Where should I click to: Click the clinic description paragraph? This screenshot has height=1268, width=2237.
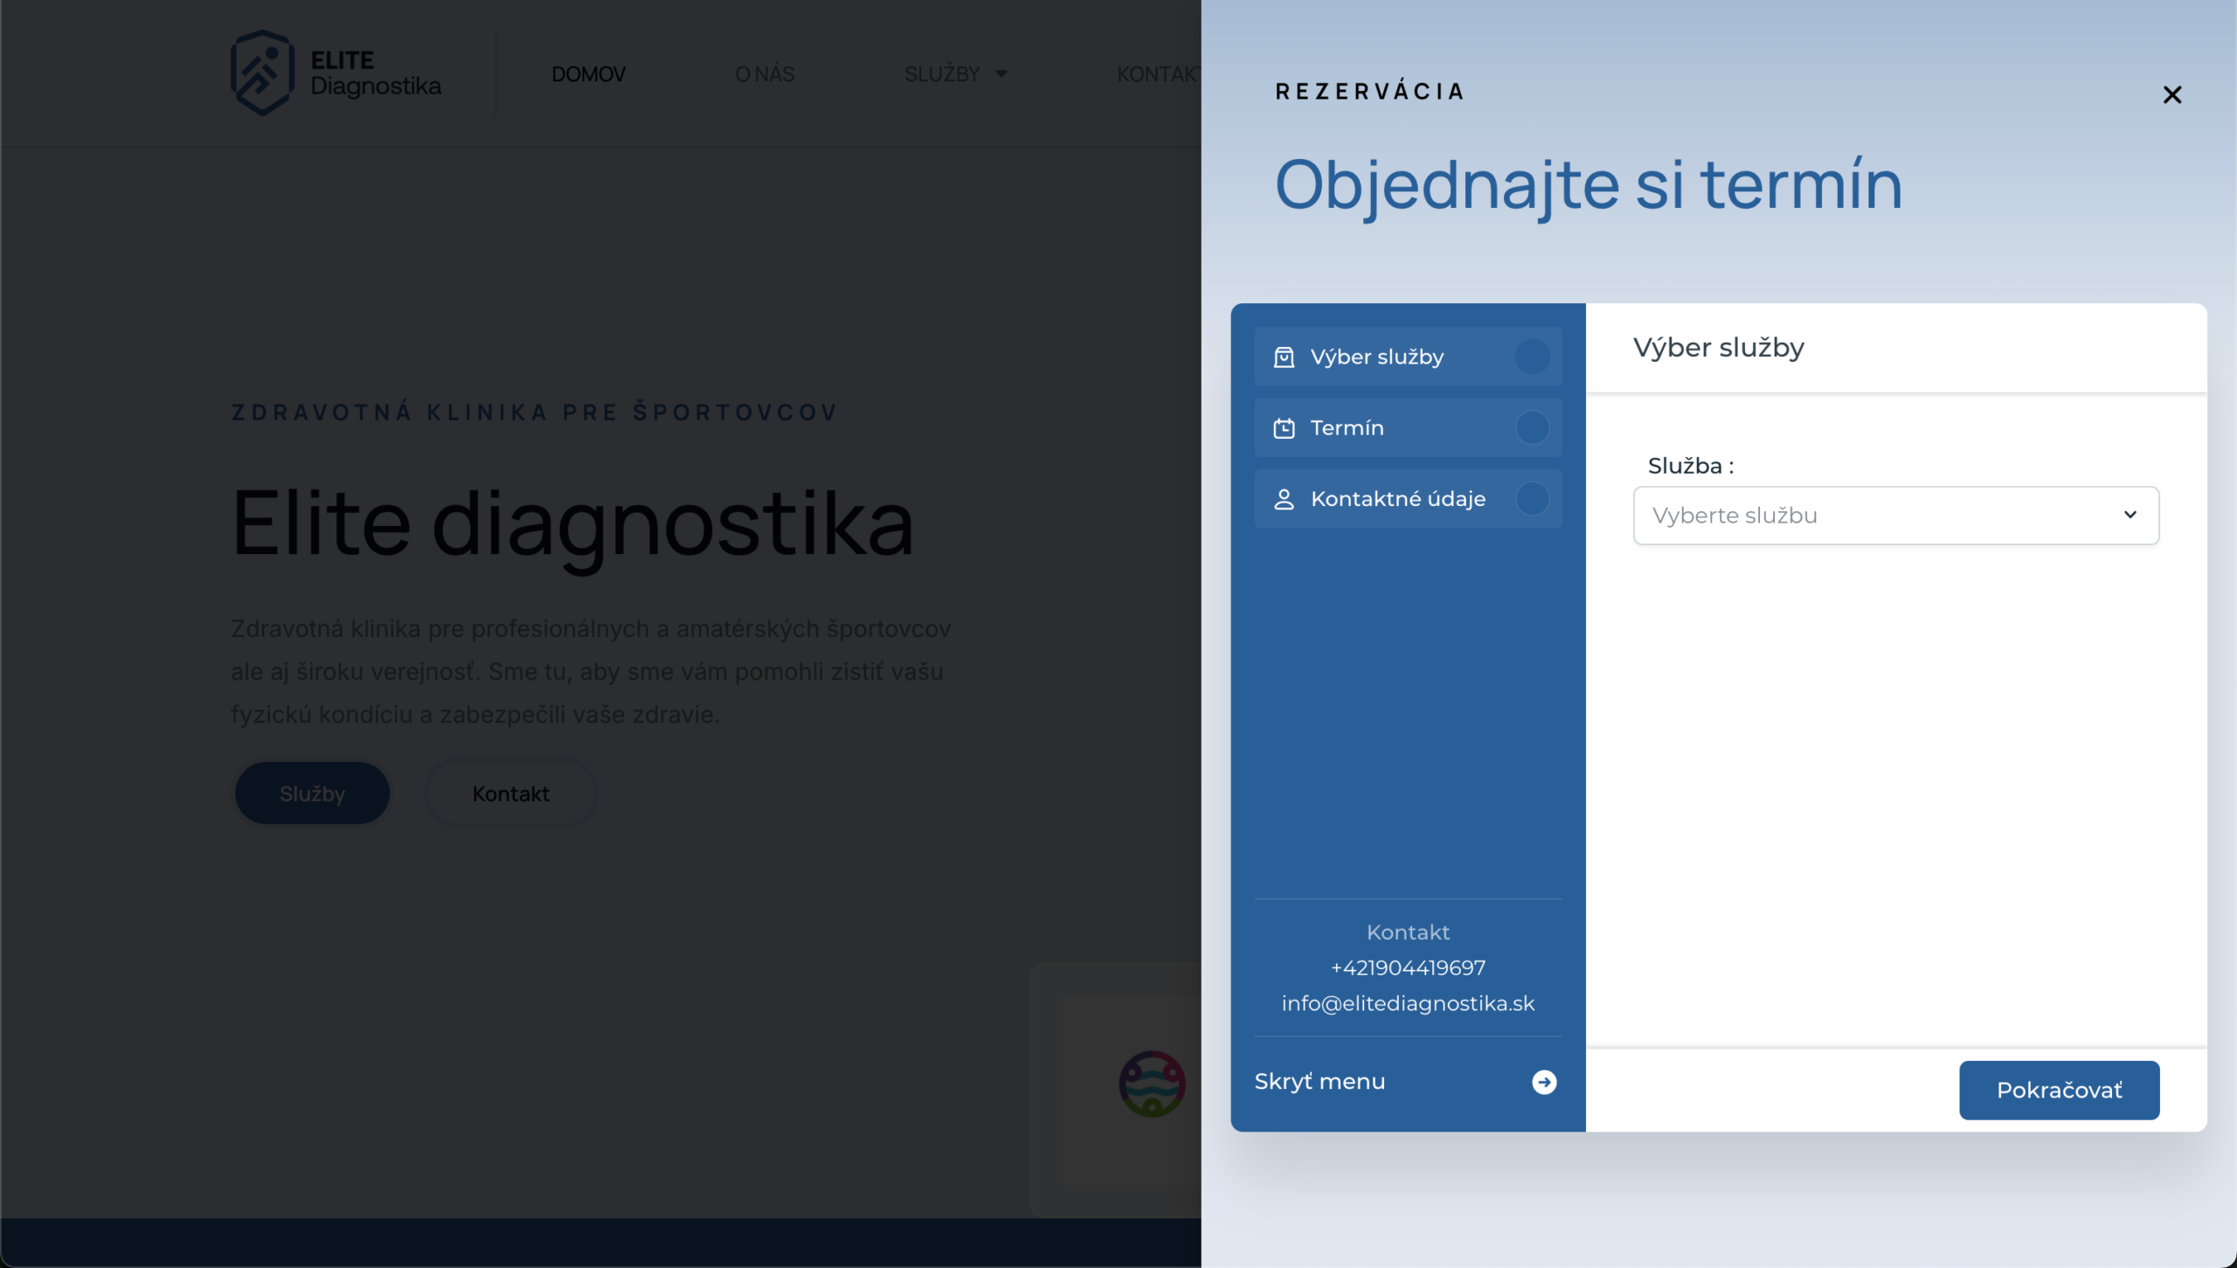pos(591,671)
